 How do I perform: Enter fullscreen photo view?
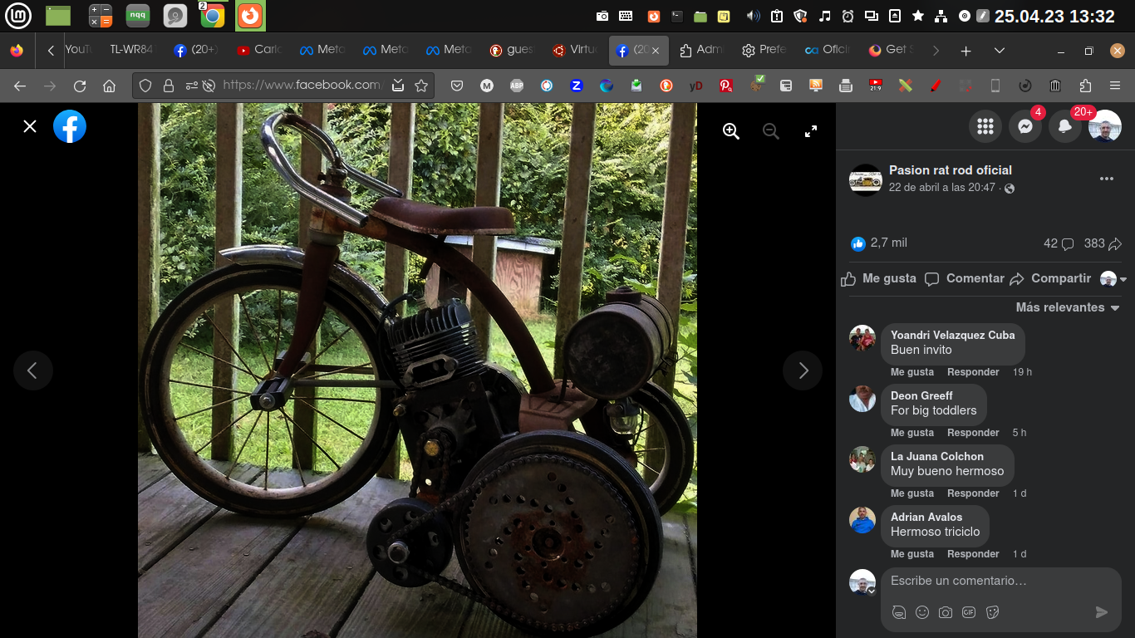coord(811,131)
